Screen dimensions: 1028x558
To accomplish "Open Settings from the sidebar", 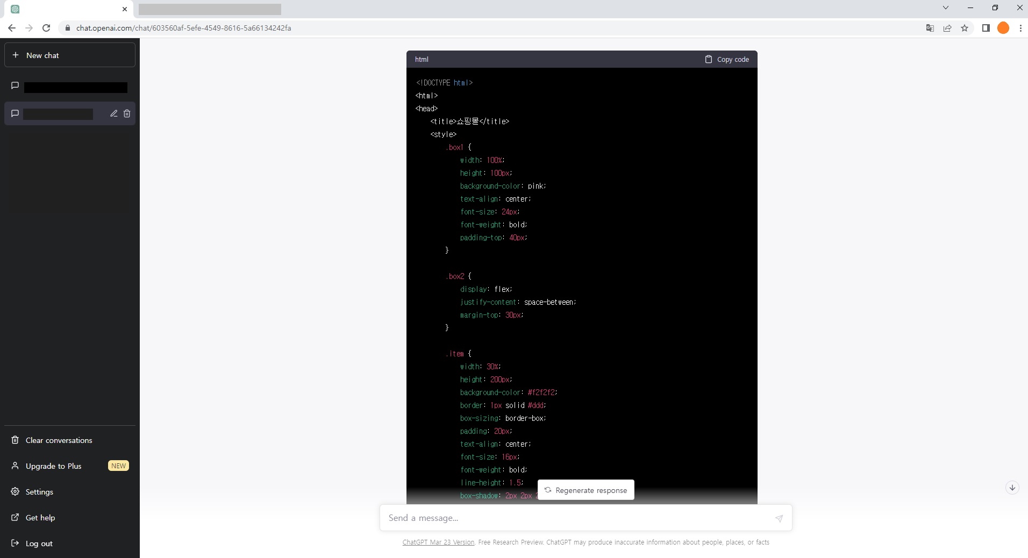I will (70, 492).
